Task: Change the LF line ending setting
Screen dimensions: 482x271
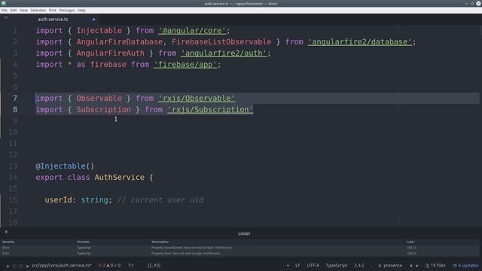Action: coord(297,266)
